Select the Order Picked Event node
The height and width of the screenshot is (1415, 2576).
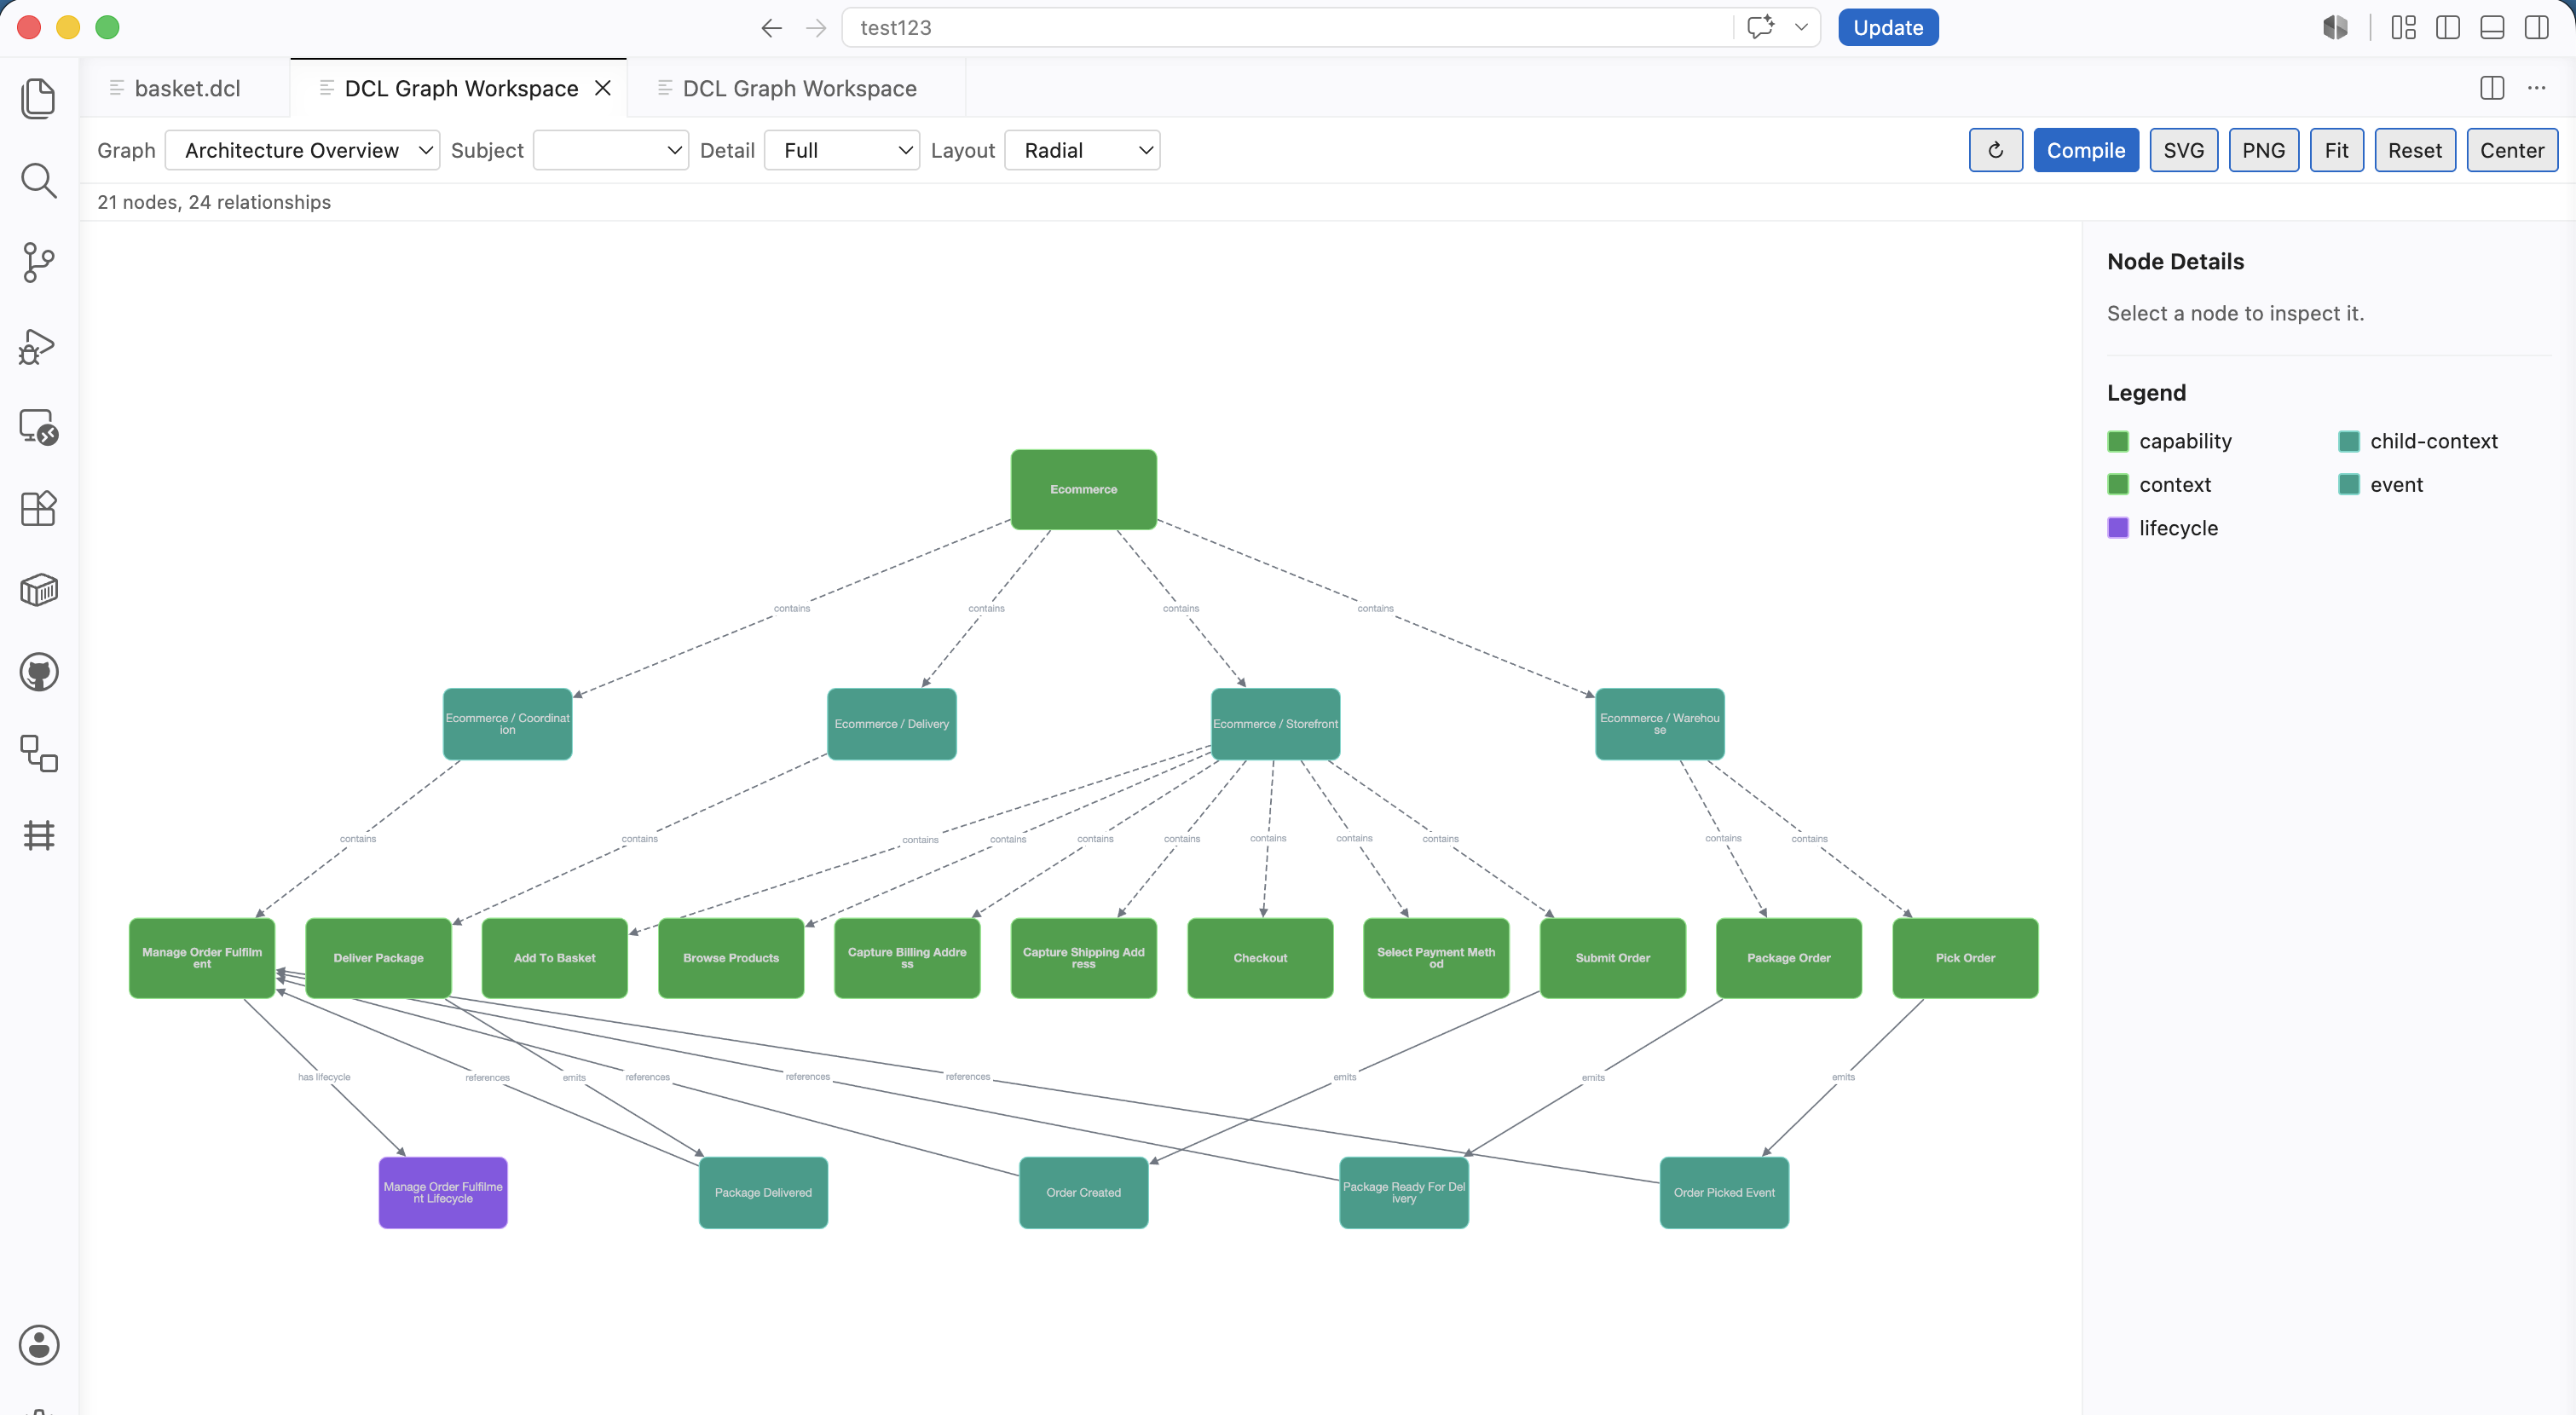[1724, 1193]
